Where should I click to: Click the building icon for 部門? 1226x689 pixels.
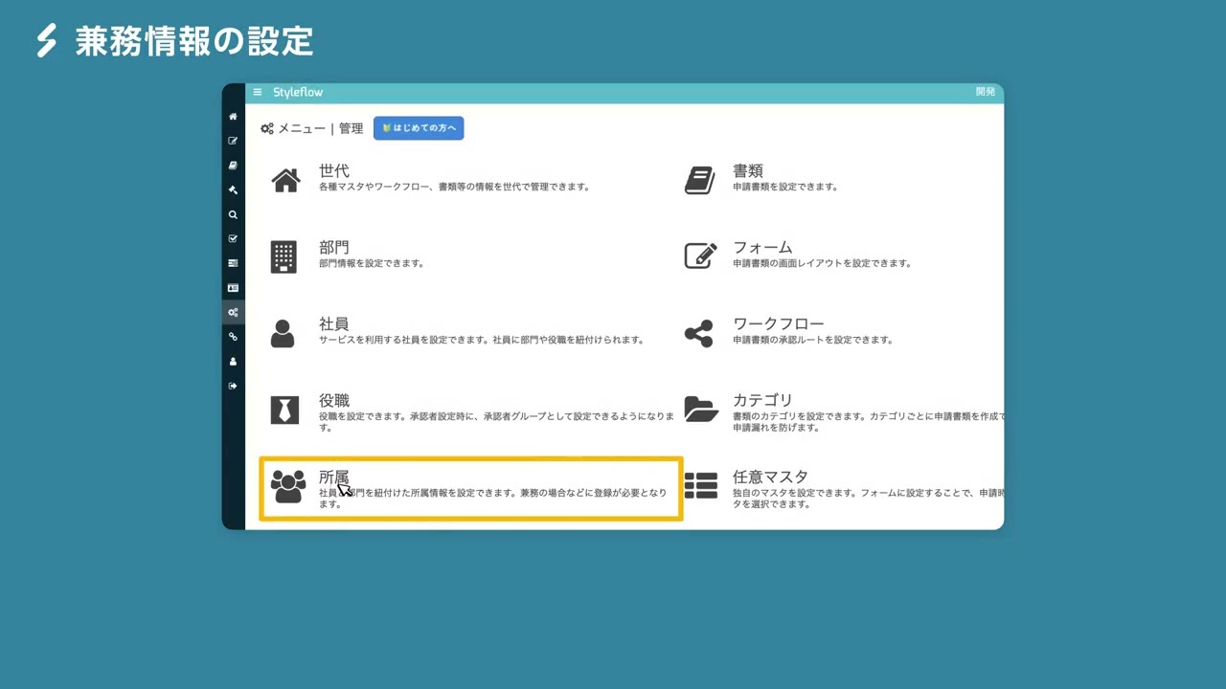[284, 256]
